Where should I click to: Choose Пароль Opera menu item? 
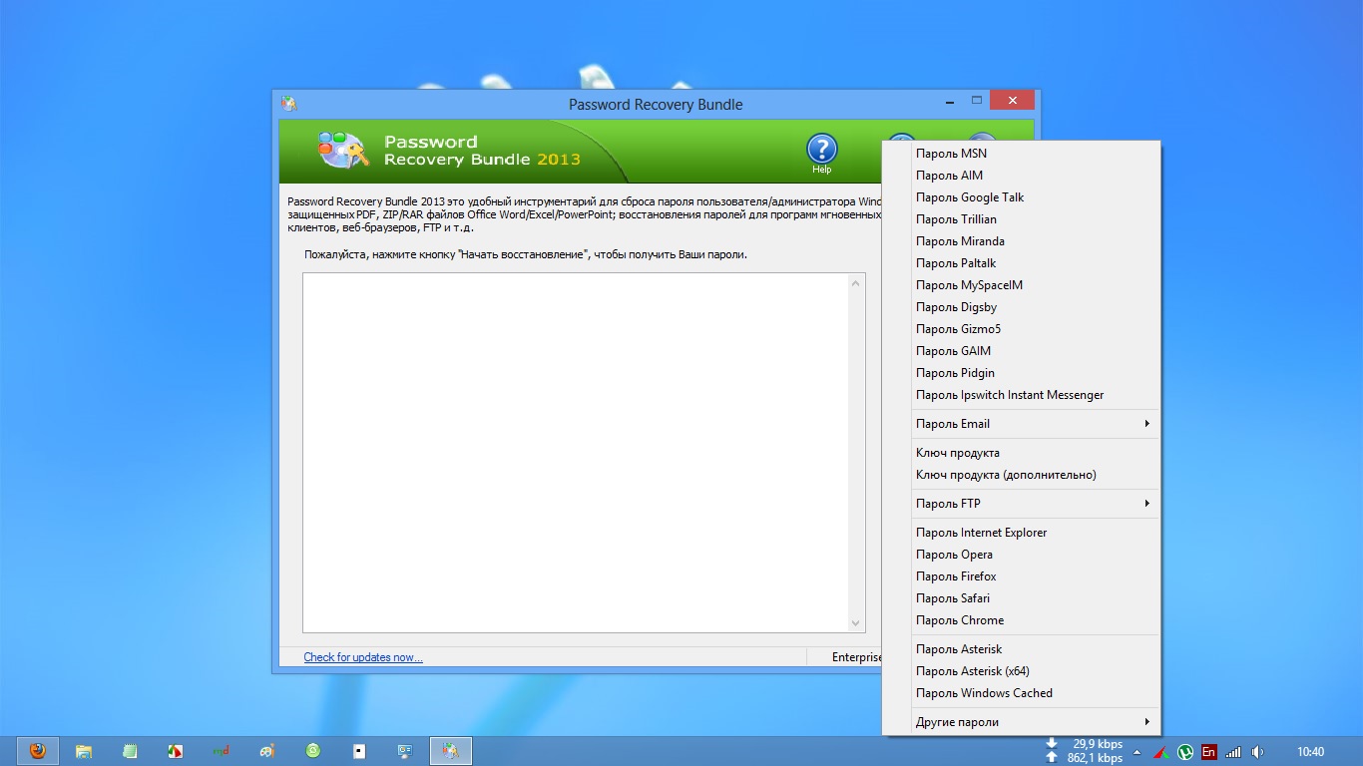1022,555
